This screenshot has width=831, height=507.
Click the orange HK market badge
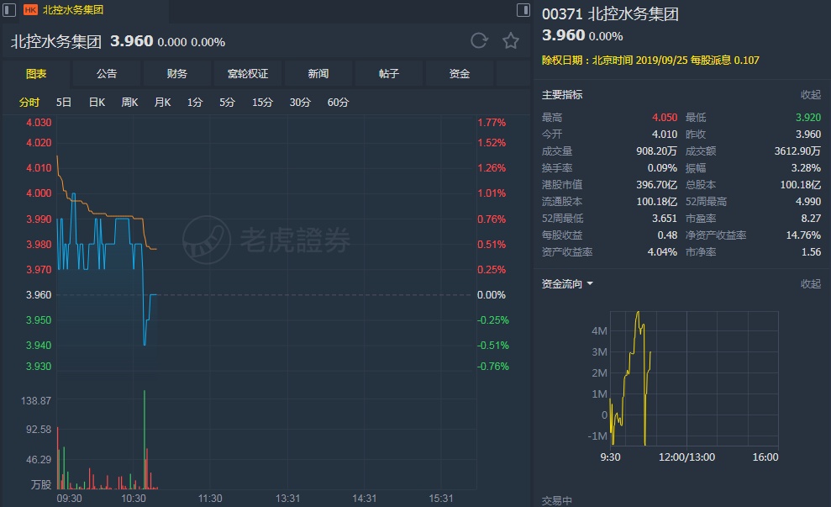[31, 9]
